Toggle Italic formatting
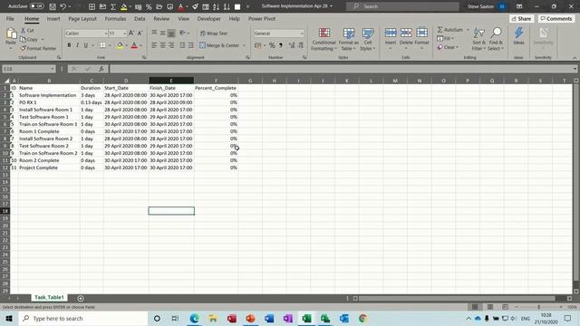 point(77,45)
